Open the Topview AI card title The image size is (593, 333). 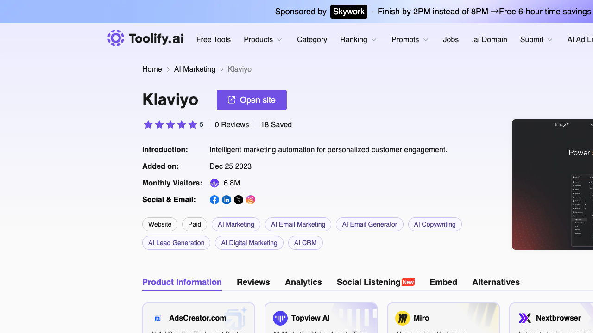[310, 318]
